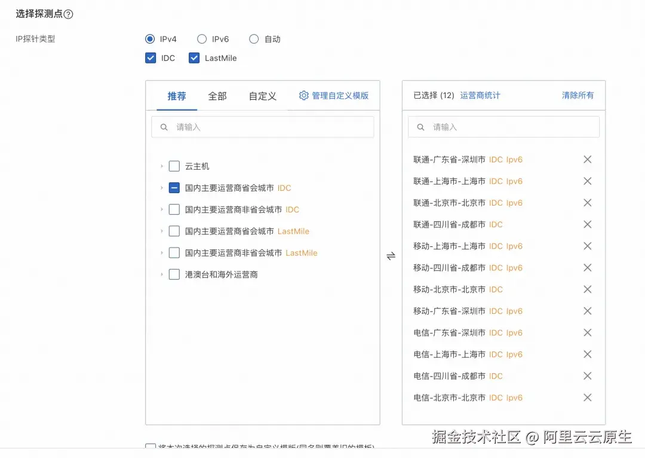Check the 云主机 checkbox
The width and height of the screenshot is (645, 458).
[174, 166]
